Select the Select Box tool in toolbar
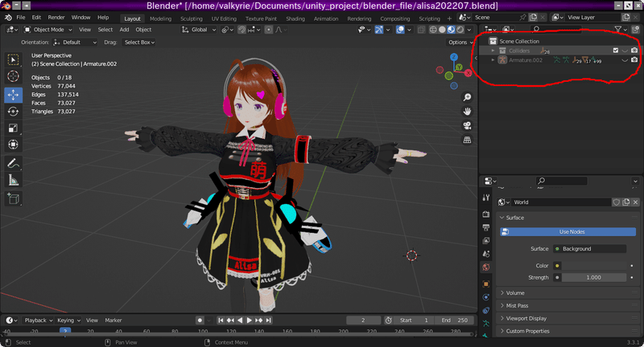Image resolution: width=644 pixels, height=347 pixels. click(x=13, y=59)
